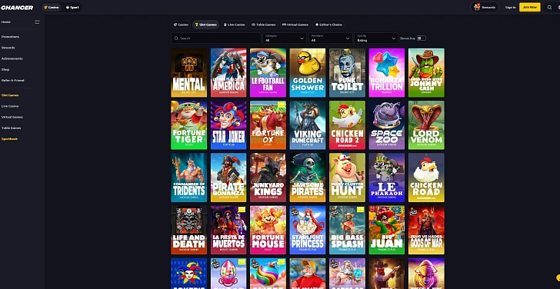560x289 pixels.
Task: Launch the Jawsome Pirates game tile
Action: pos(308,178)
